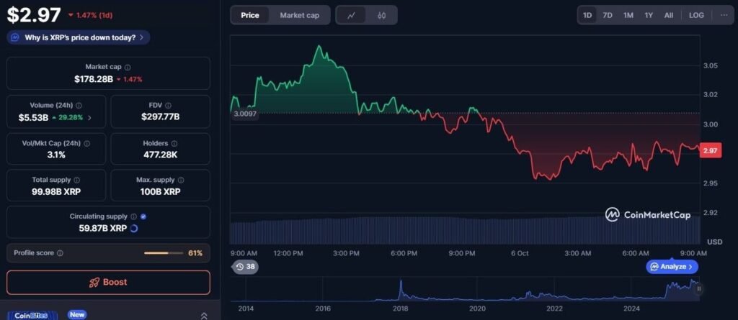Click the circulating supply progress ring icon
Image resolution: width=738 pixels, height=320 pixels.
tap(133, 229)
